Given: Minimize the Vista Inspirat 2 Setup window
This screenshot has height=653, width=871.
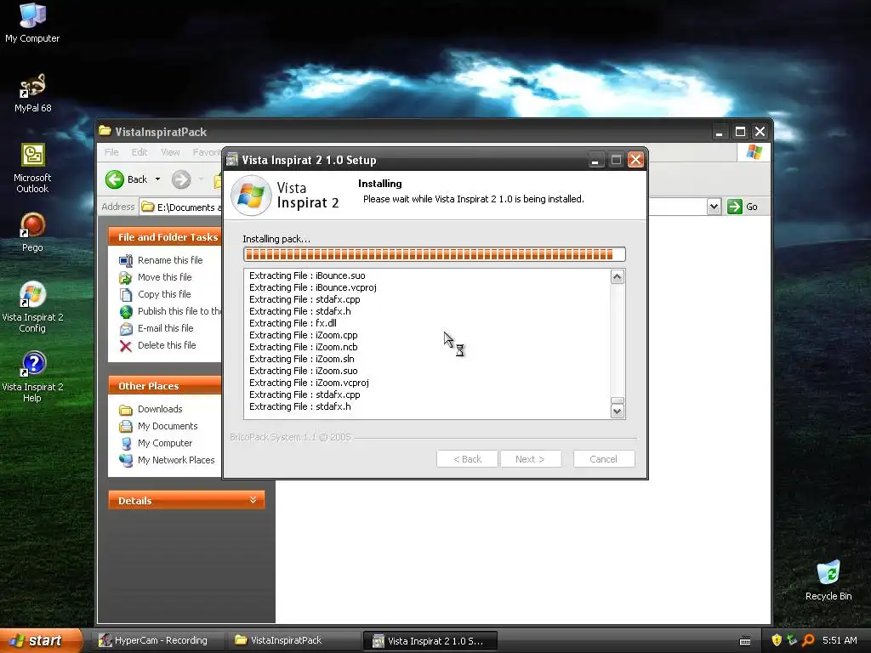Looking at the screenshot, I should 595,160.
